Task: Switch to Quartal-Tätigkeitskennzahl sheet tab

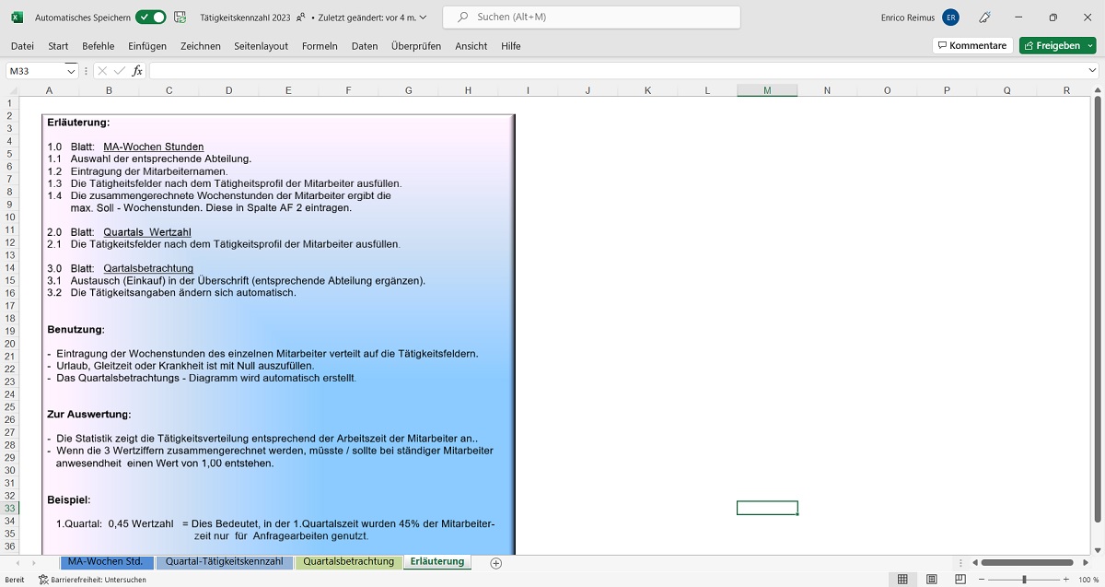Action: (x=224, y=562)
